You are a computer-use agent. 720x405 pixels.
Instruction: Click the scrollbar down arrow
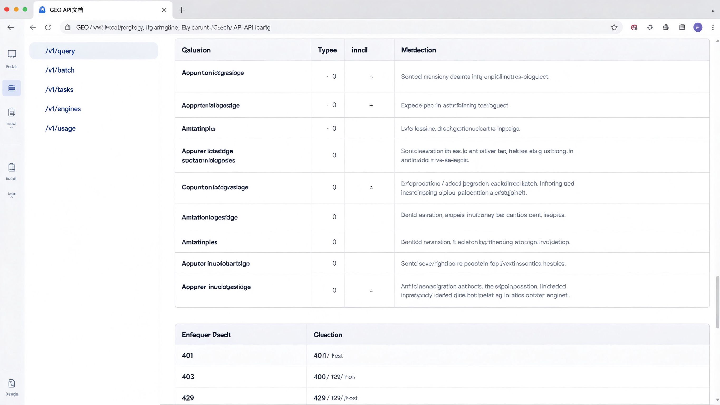(x=717, y=400)
